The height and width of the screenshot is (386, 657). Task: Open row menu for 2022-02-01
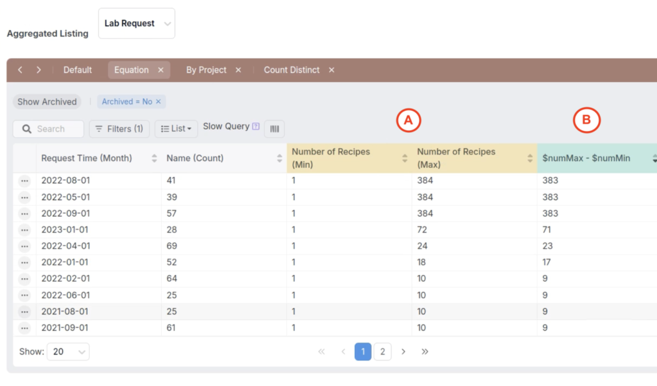pos(25,280)
